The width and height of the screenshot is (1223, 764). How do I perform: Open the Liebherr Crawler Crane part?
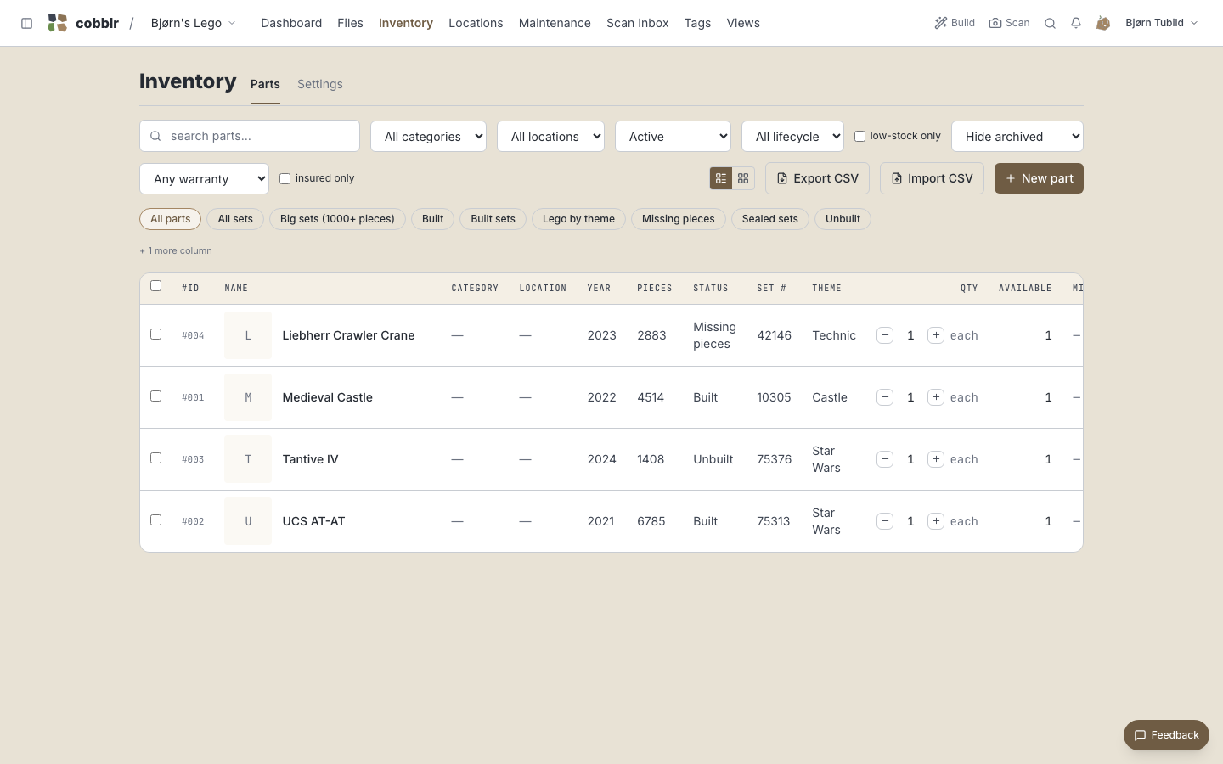[x=348, y=335]
